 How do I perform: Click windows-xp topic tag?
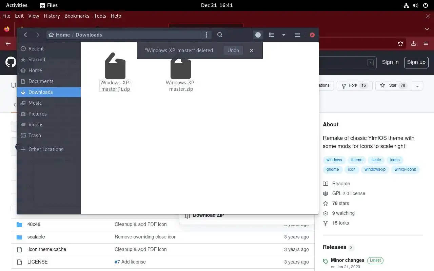click(375, 169)
